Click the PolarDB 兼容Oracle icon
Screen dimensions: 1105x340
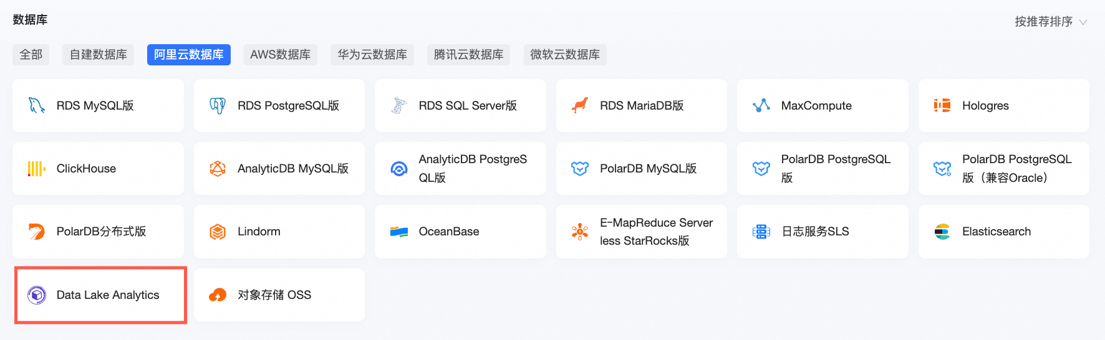pyautogui.click(x=942, y=169)
